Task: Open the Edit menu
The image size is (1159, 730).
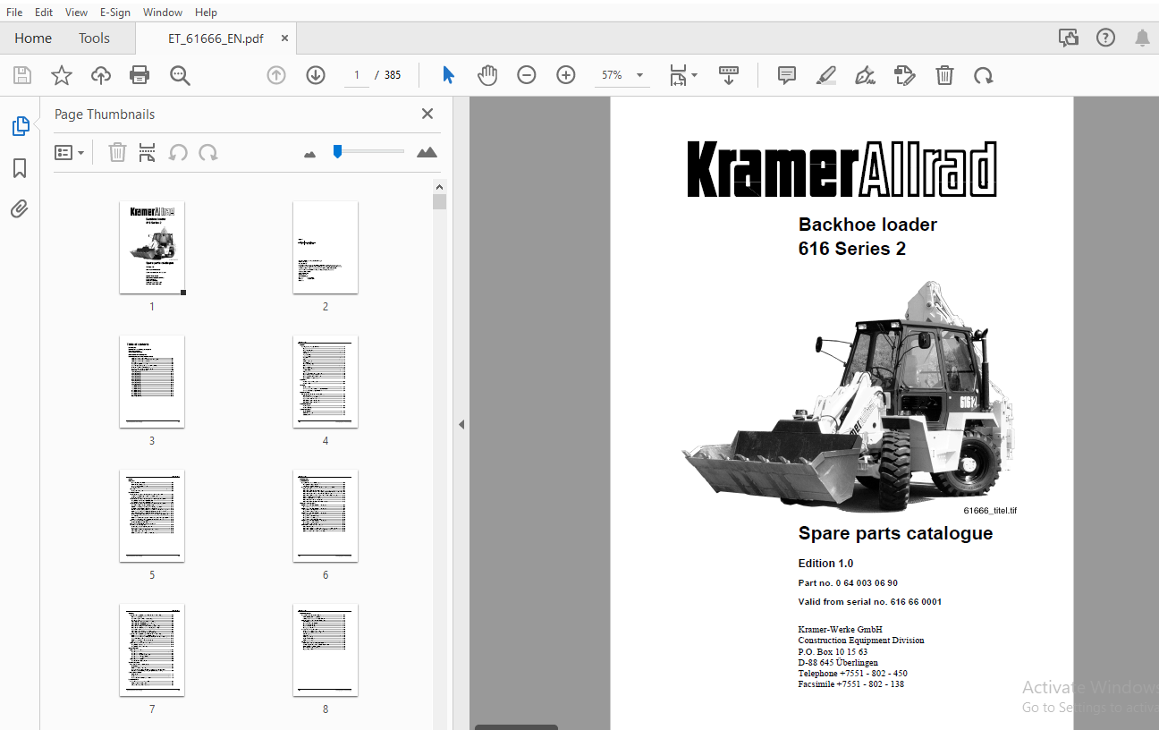Action: (x=44, y=13)
